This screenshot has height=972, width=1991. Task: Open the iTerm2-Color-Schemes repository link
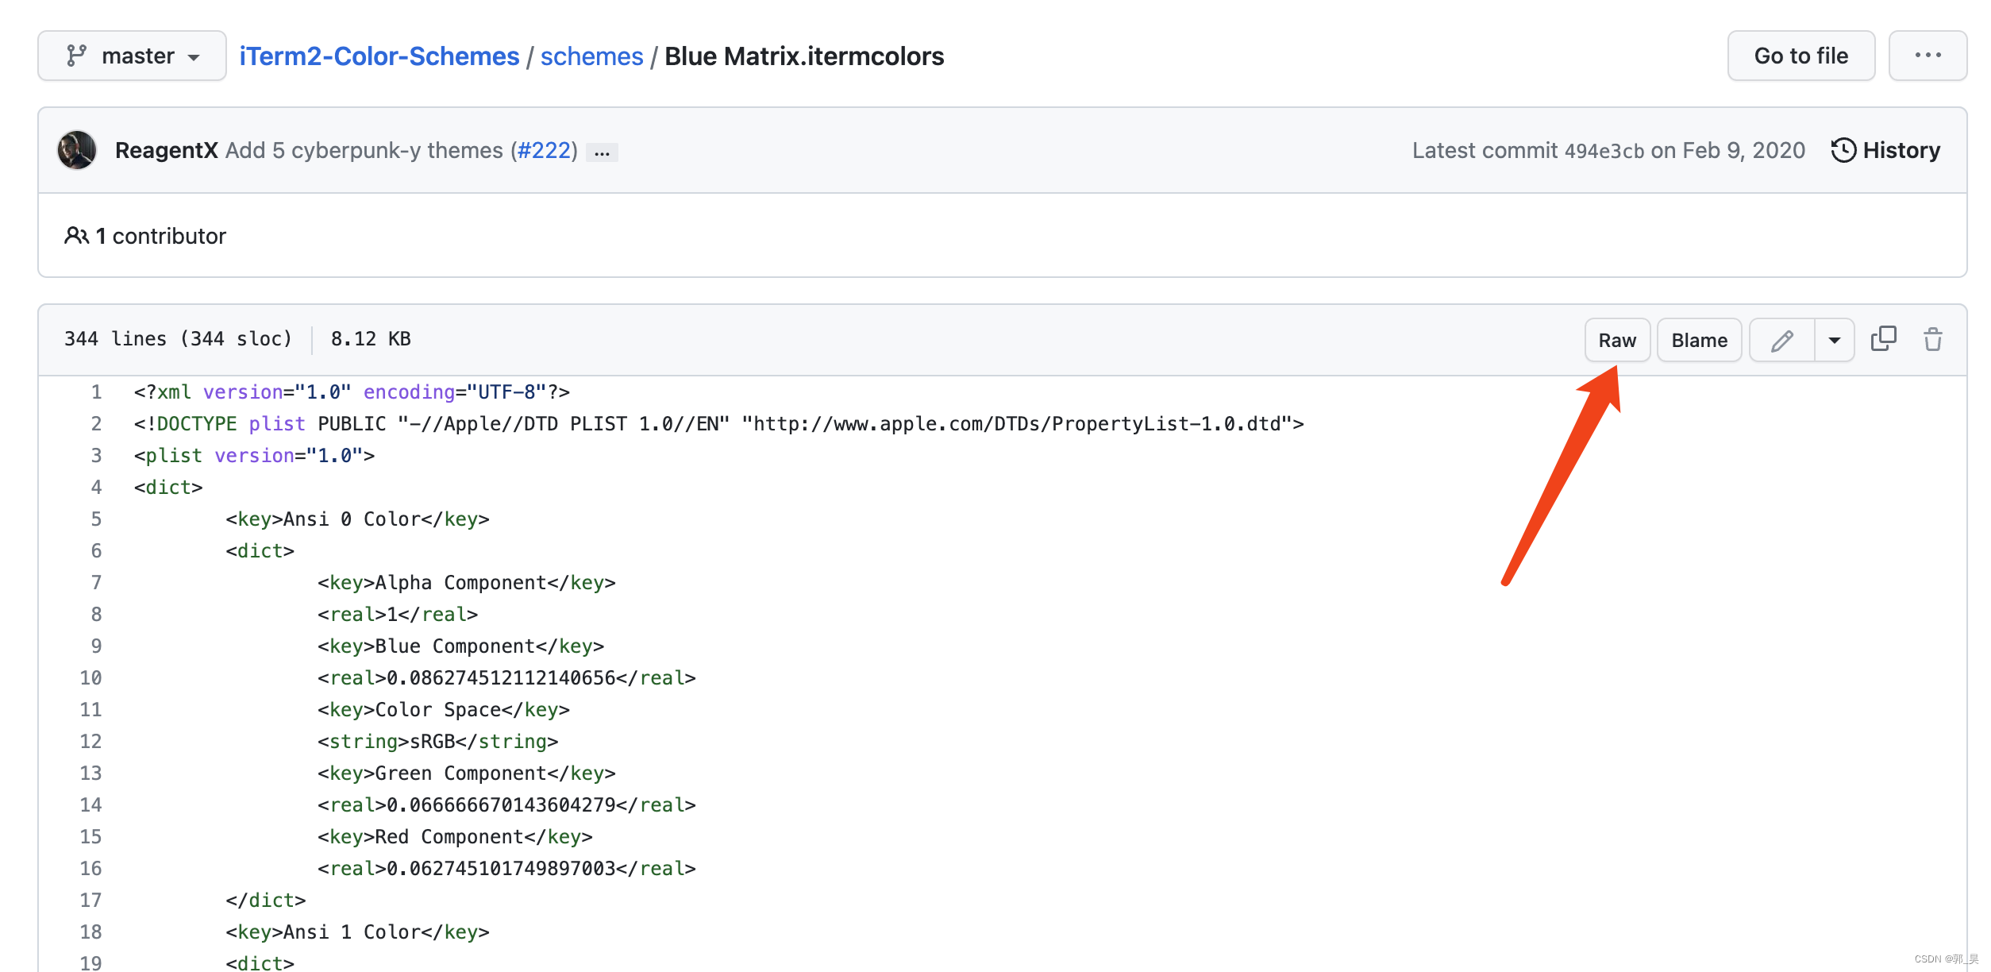(x=379, y=56)
